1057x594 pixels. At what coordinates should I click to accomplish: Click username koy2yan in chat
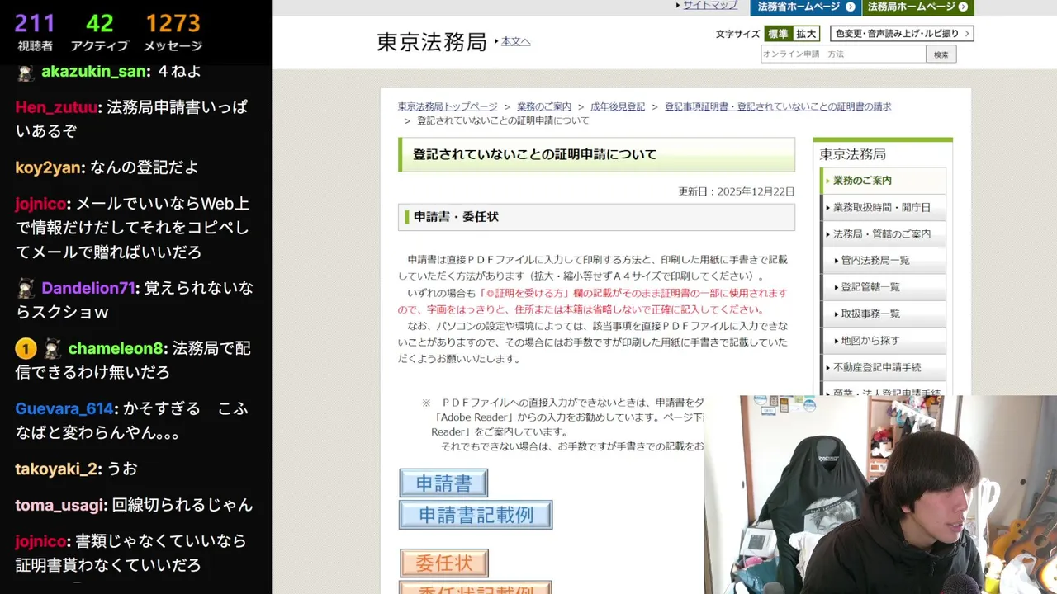coord(48,167)
